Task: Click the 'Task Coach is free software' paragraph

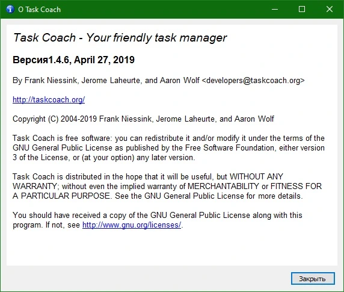Action: pos(168,148)
